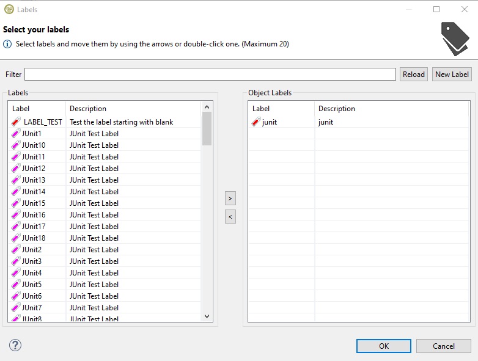The width and height of the screenshot is (478, 361).
Task: Click the magenta tag icon beside JUnit1
Action: [16, 134]
